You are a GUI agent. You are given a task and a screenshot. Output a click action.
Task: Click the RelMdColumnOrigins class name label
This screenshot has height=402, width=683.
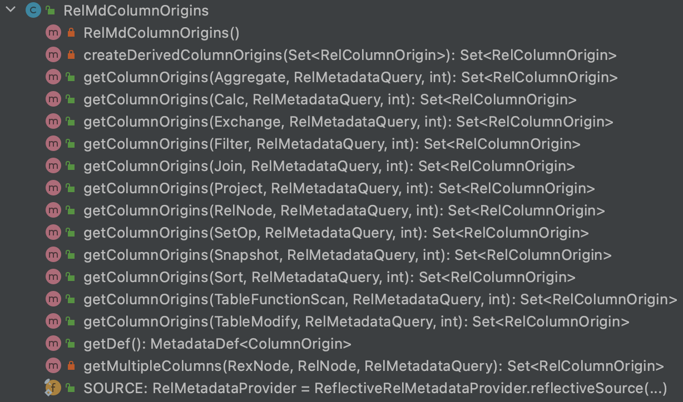pos(135,10)
